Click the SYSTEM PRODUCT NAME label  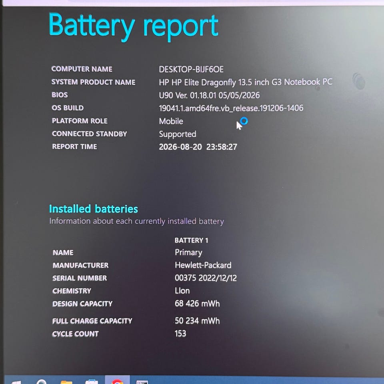(93, 82)
